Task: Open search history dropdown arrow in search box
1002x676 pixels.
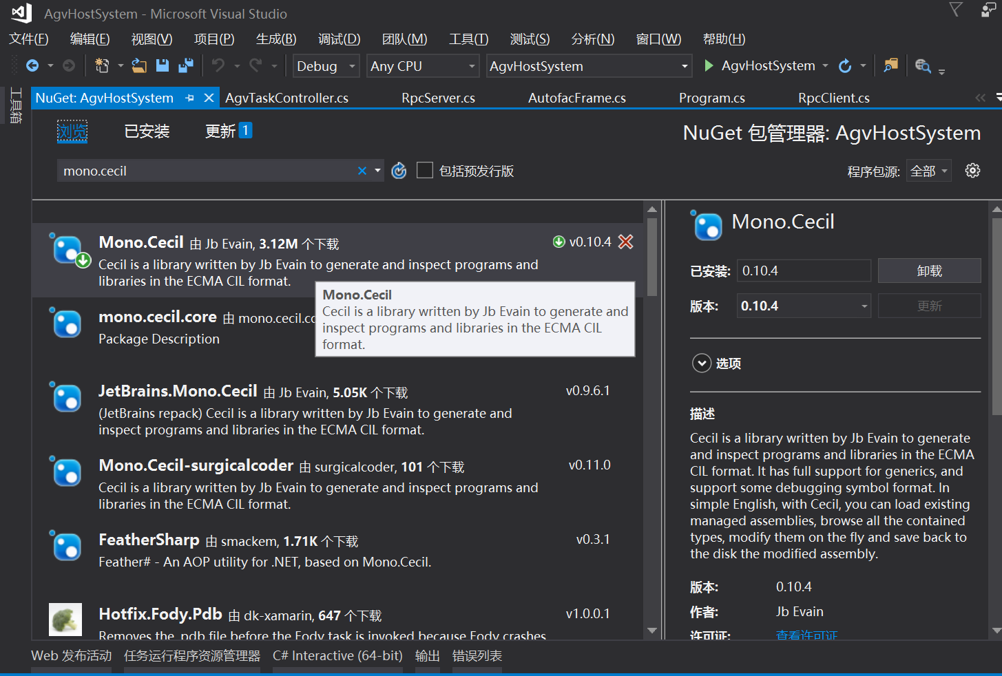Action: (378, 171)
